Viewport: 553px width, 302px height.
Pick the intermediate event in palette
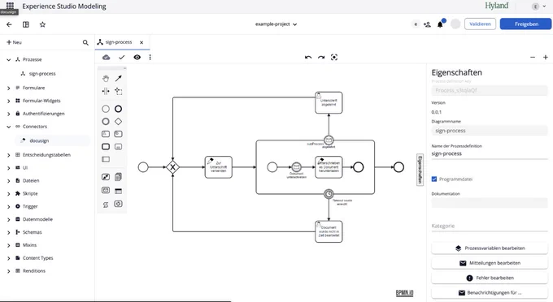(106, 122)
